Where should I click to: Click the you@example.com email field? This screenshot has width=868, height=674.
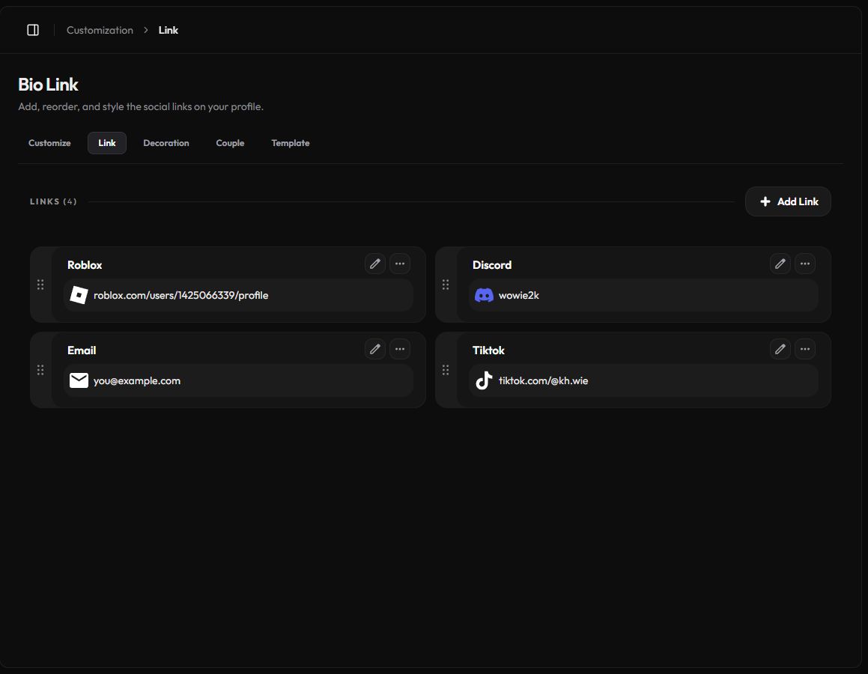[239, 380]
